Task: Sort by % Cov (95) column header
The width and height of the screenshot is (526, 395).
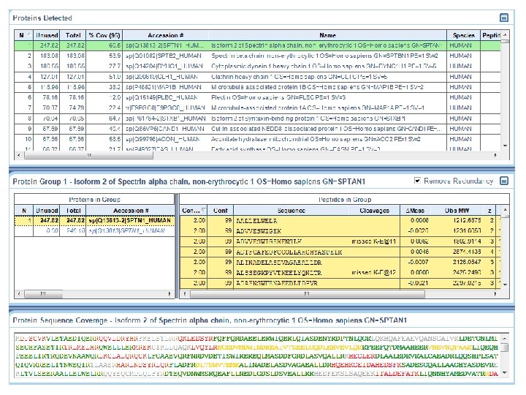Action: pyautogui.click(x=104, y=35)
